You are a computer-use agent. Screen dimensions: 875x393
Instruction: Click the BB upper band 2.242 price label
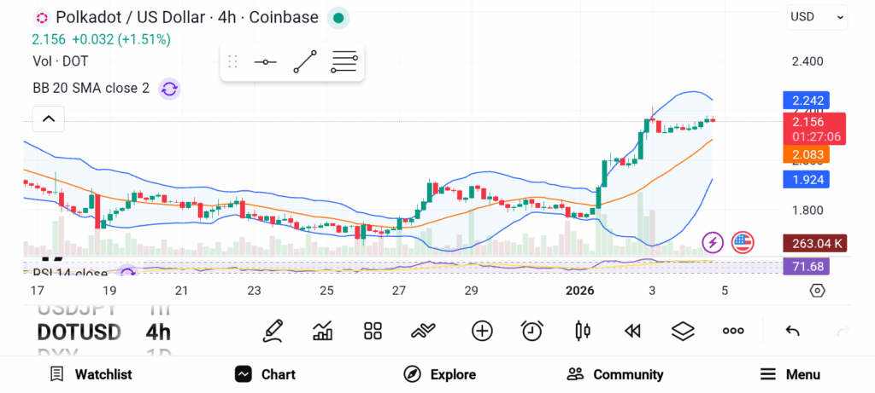tap(806, 101)
